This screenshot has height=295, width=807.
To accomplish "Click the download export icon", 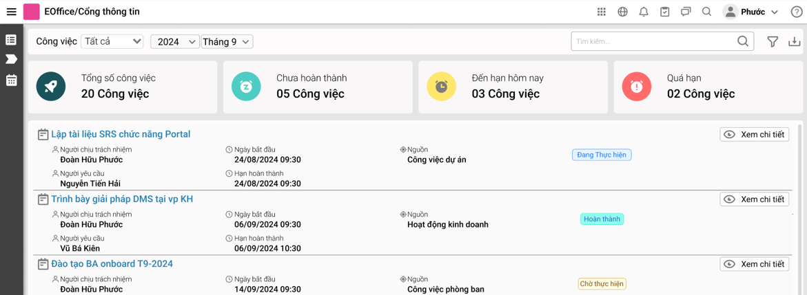I will 795,42.
